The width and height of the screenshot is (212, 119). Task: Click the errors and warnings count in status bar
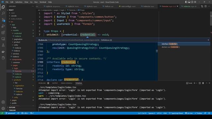[25, 113]
